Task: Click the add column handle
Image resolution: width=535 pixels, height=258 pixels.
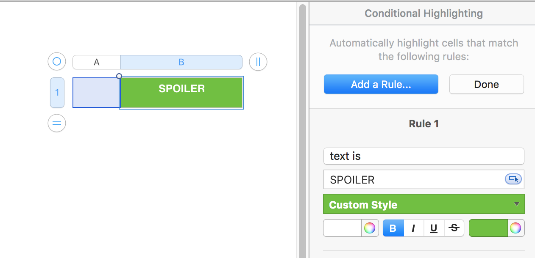Action: coord(258,62)
